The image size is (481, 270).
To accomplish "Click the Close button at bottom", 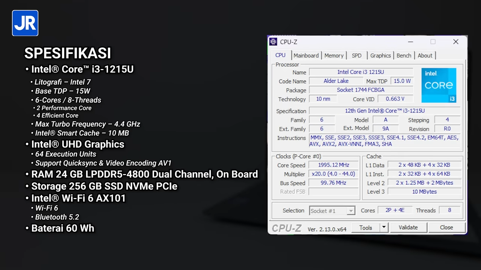I will 446,228.
